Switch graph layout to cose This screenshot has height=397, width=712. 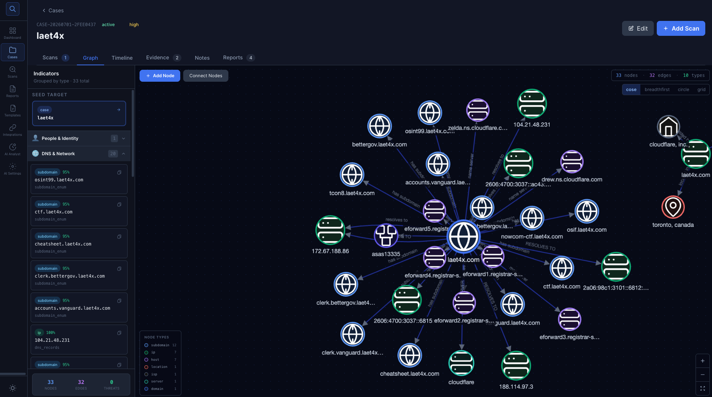(631, 90)
